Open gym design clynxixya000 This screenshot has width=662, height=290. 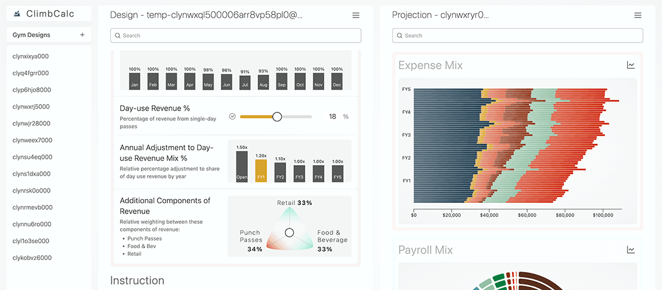click(x=31, y=57)
